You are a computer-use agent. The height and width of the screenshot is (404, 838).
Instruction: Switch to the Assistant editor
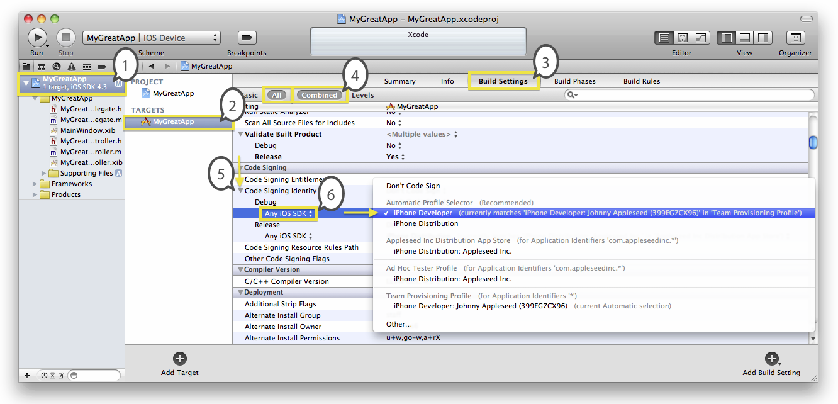[682, 38]
